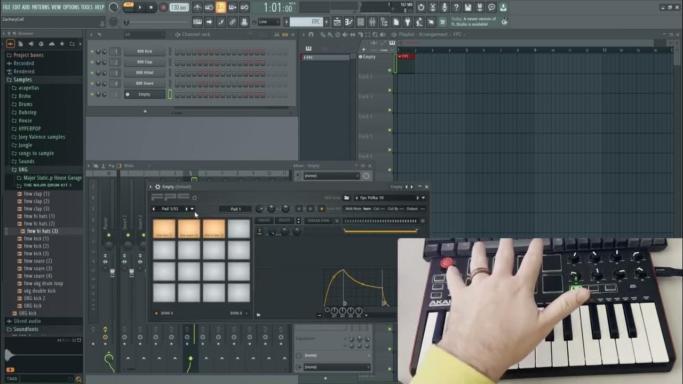Click the 130 tempo field

point(178,7)
